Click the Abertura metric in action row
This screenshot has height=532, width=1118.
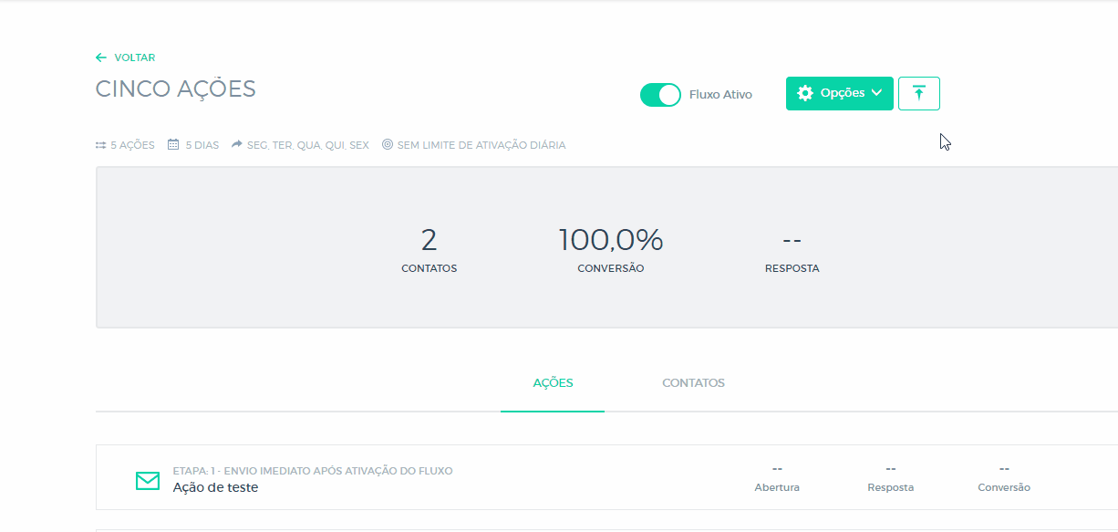(x=777, y=478)
